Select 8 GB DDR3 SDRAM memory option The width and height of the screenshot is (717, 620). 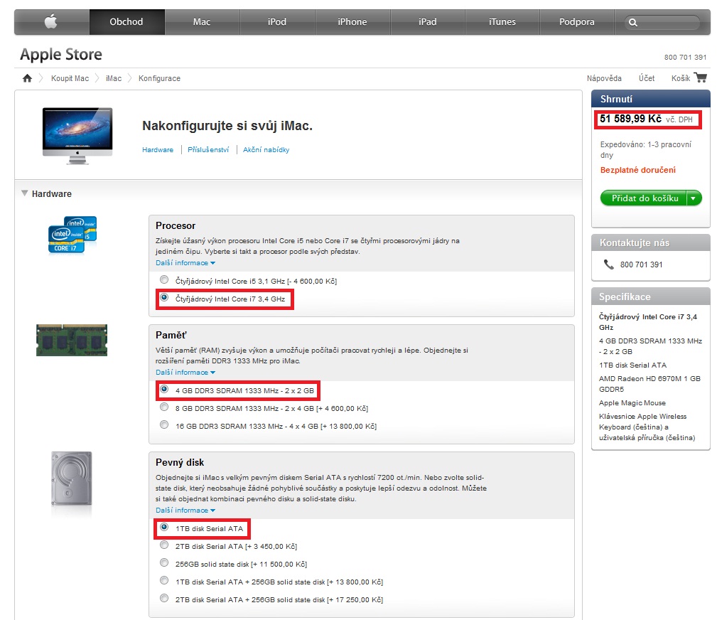(163, 407)
